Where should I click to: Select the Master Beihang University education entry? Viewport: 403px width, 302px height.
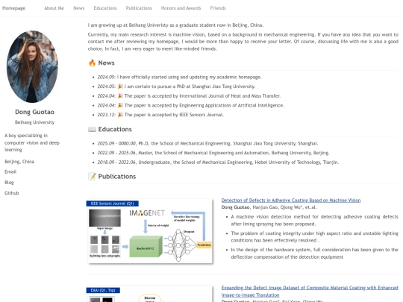[x=213, y=153]
